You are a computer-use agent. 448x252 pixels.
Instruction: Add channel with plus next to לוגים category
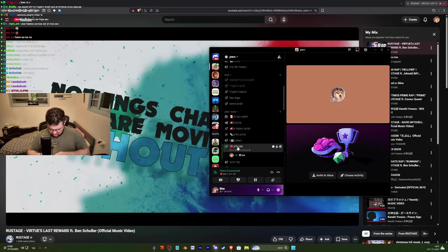(280, 75)
